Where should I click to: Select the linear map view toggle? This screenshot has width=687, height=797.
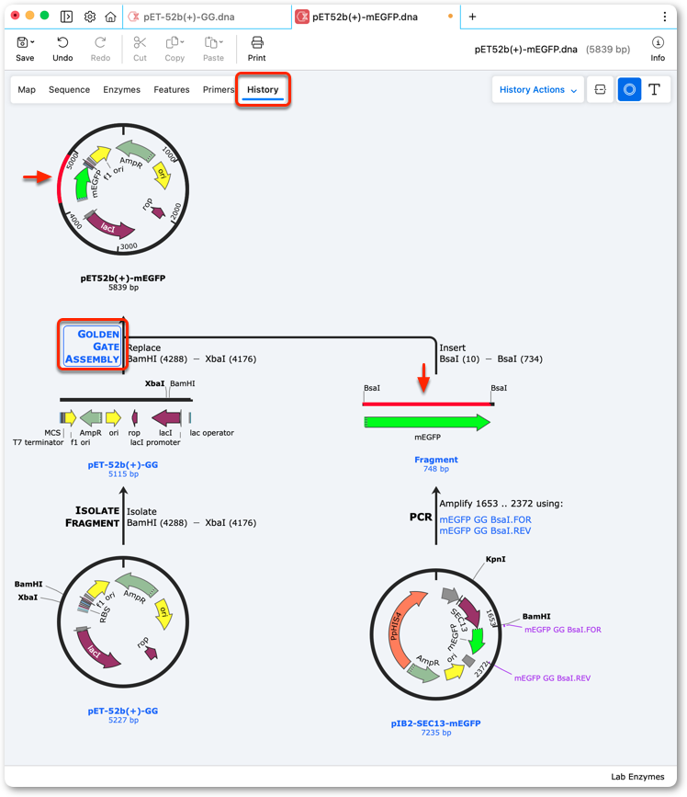(600, 89)
